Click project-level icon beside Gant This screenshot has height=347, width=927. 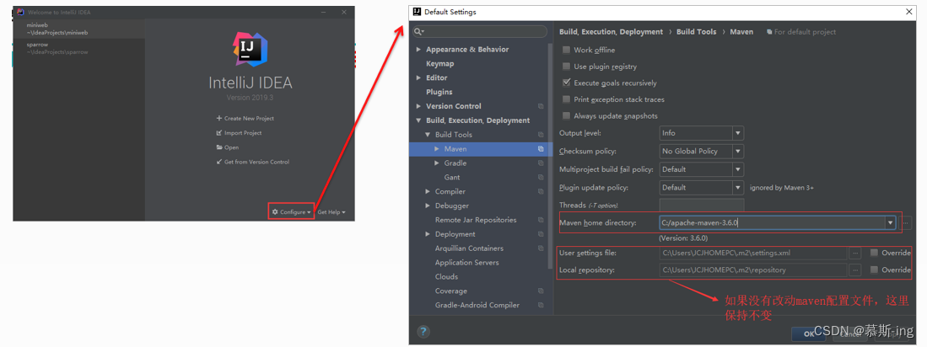541,178
